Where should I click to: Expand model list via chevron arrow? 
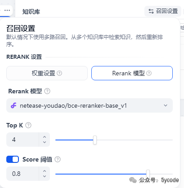[x=166, y=105]
